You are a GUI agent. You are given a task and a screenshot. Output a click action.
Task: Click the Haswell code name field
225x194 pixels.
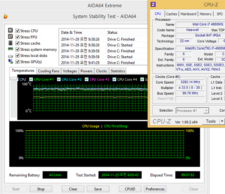(192, 30)
